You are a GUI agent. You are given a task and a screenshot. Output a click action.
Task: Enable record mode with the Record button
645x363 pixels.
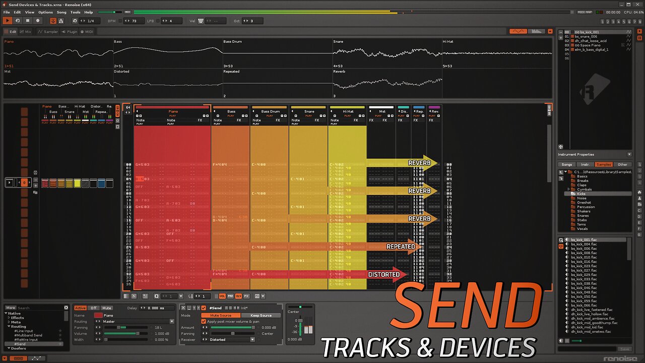point(38,21)
